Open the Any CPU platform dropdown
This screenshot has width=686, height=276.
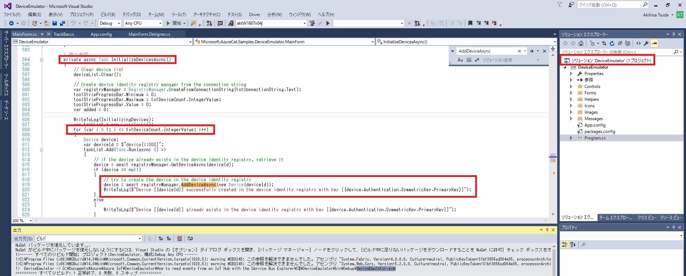tap(143, 23)
